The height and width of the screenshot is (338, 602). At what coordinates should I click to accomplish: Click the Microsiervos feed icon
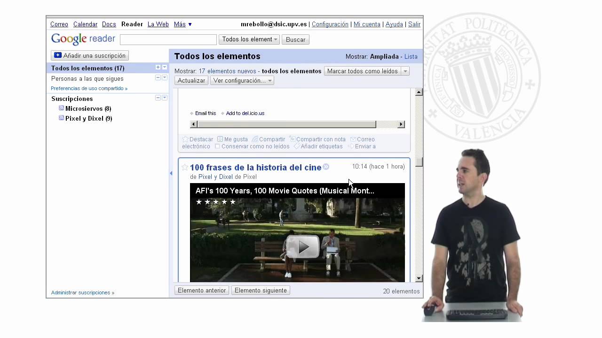click(x=61, y=108)
